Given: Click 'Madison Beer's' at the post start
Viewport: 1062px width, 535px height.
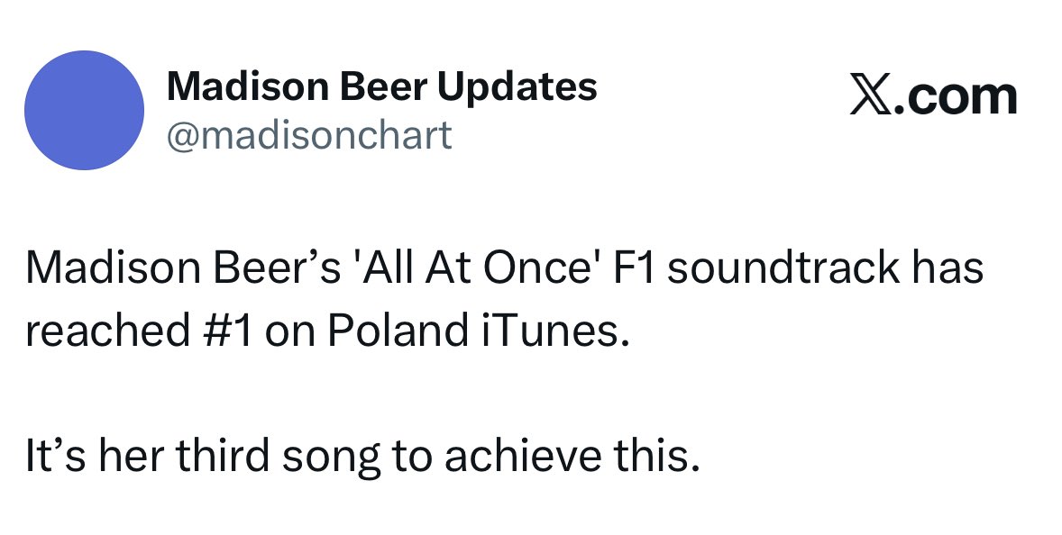Looking at the screenshot, I should 183,267.
